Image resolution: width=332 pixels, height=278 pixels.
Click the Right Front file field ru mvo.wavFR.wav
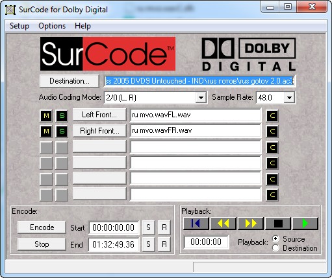(196, 131)
